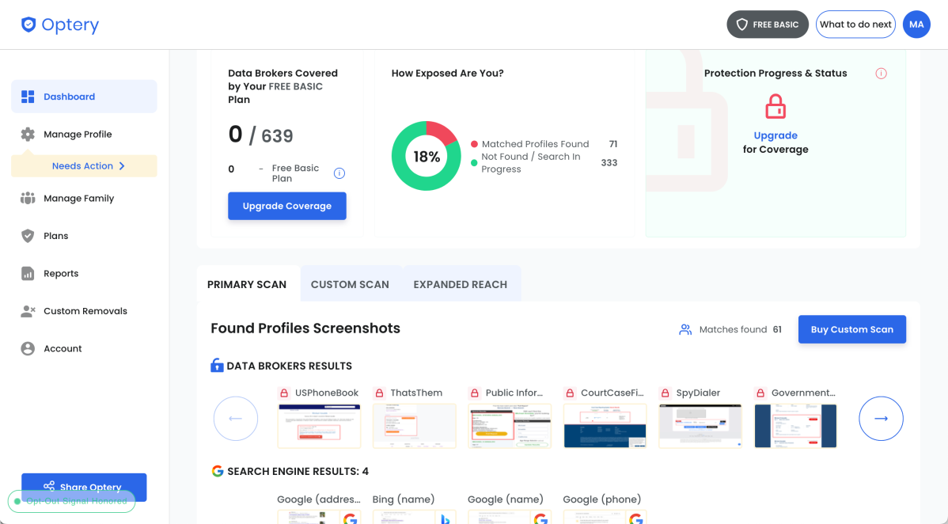
Task: Open Reports in sidebar
Action: point(61,274)
